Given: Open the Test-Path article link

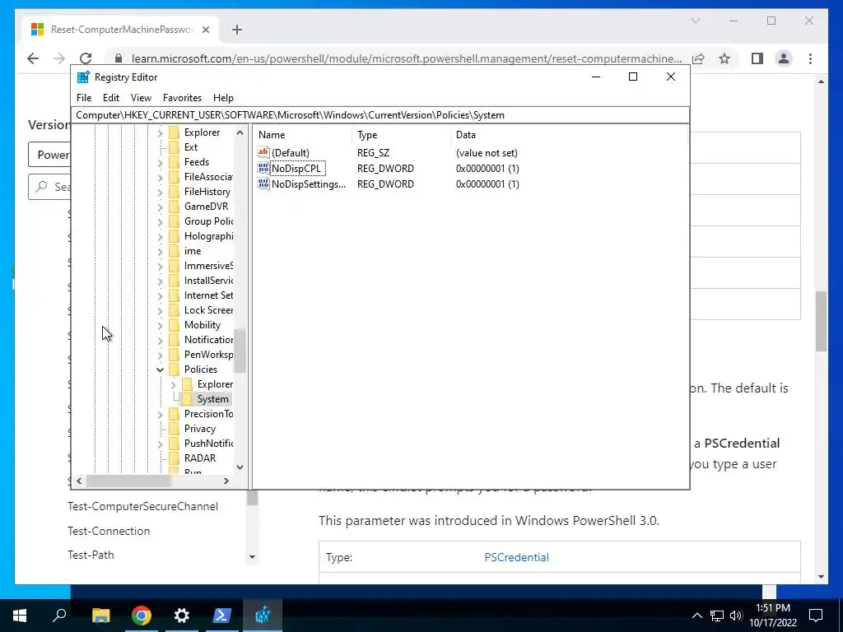Looking at the screenshot, I should click(91, 555).
